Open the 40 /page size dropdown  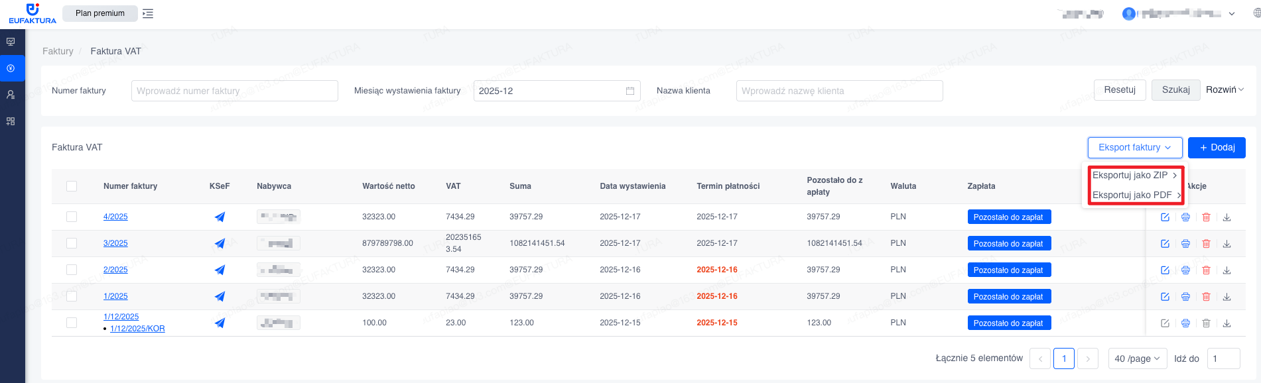click(x=1138, y=358)
